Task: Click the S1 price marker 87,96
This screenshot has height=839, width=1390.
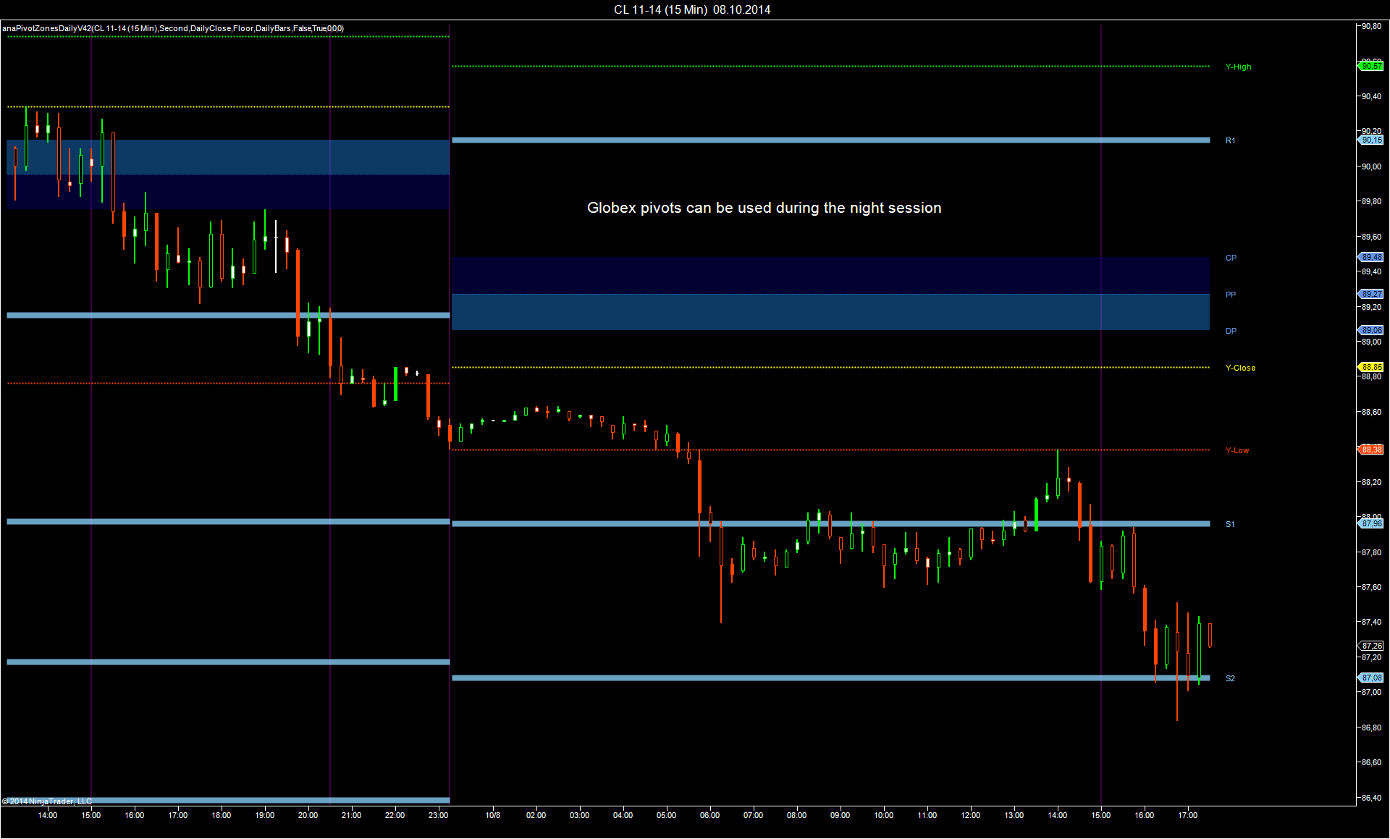Action: tap(1371, 523)
